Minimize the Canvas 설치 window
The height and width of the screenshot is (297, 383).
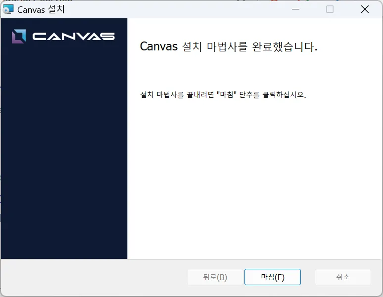tap(295, 9)
